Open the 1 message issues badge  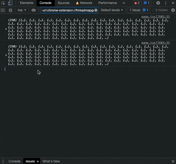pos(147,3)
